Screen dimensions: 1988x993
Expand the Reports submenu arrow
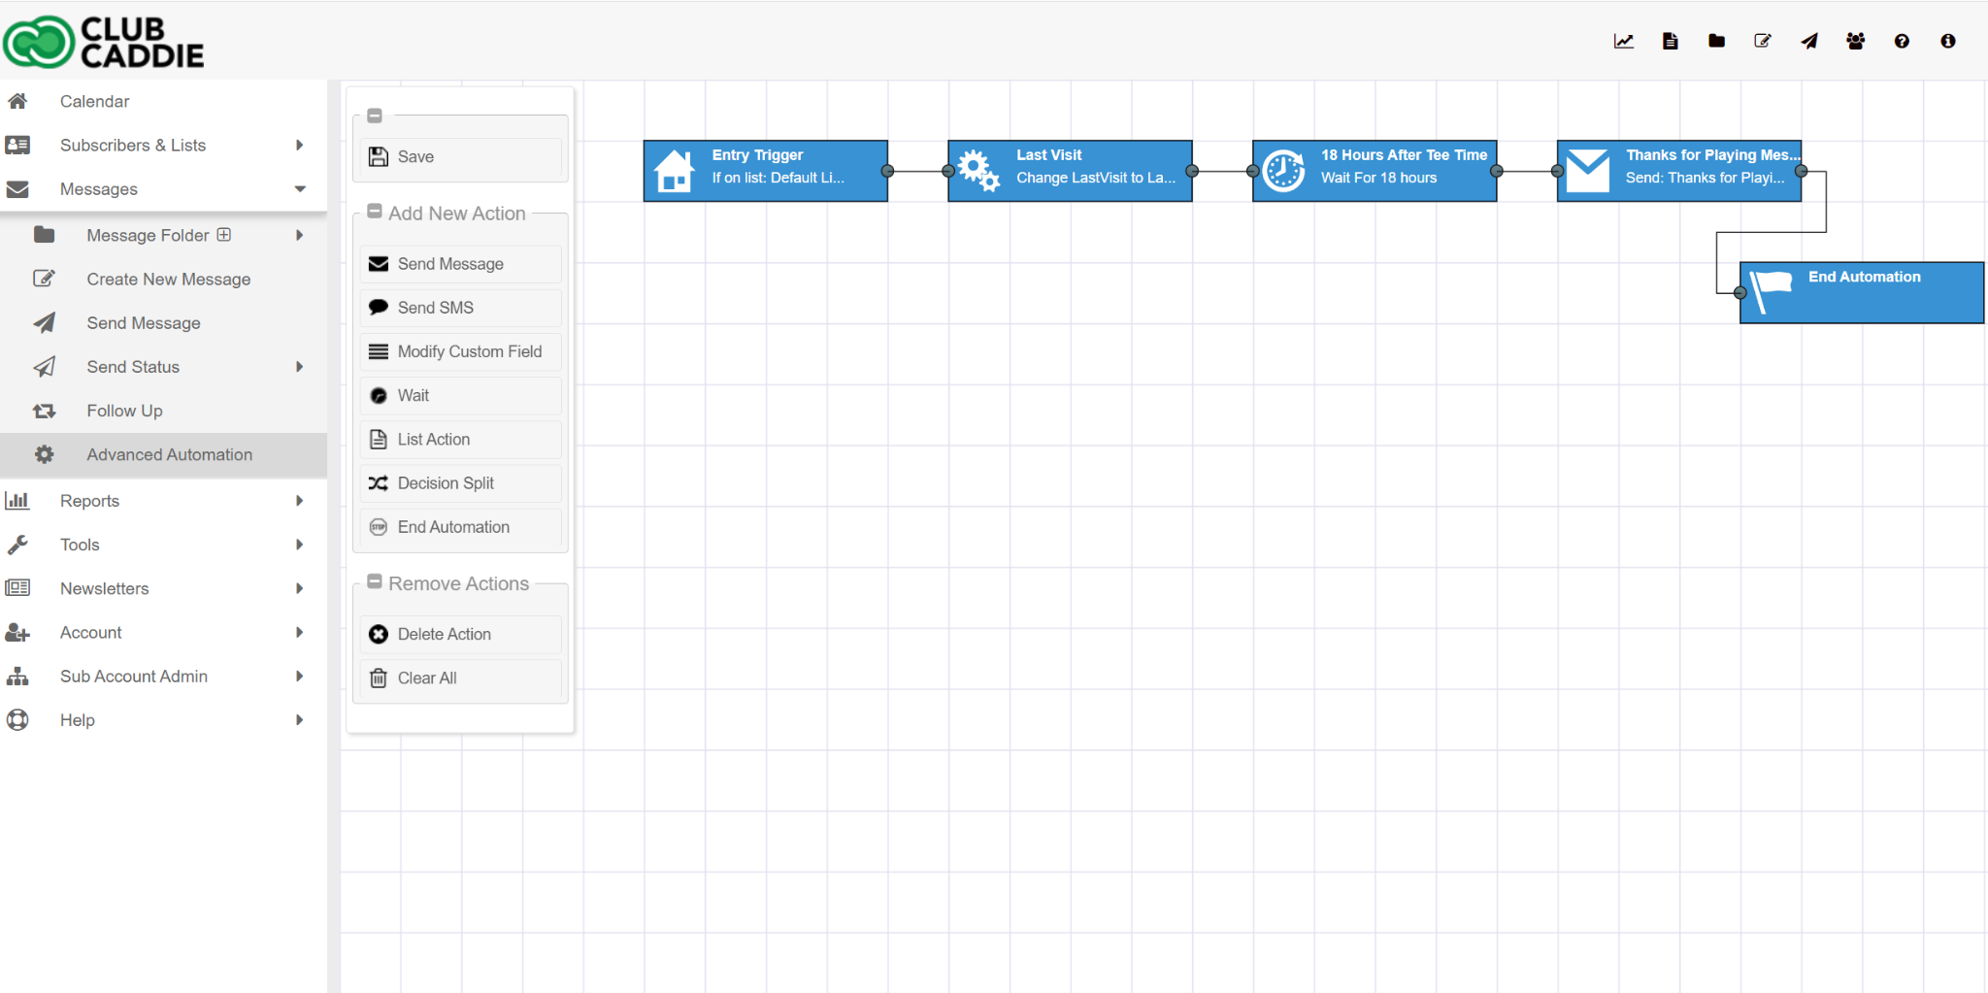pyautogui.click(x=299, y=501)
